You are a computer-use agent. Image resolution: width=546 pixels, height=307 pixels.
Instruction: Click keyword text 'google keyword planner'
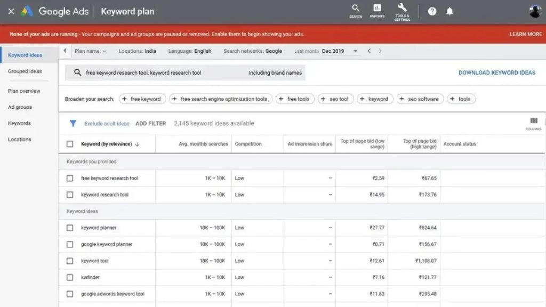(107, 244)
